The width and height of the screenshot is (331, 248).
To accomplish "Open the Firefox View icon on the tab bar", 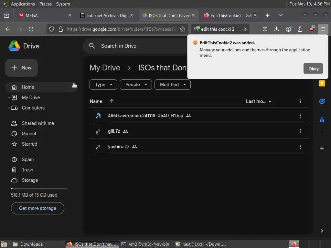I will click(x=6, y=15).
